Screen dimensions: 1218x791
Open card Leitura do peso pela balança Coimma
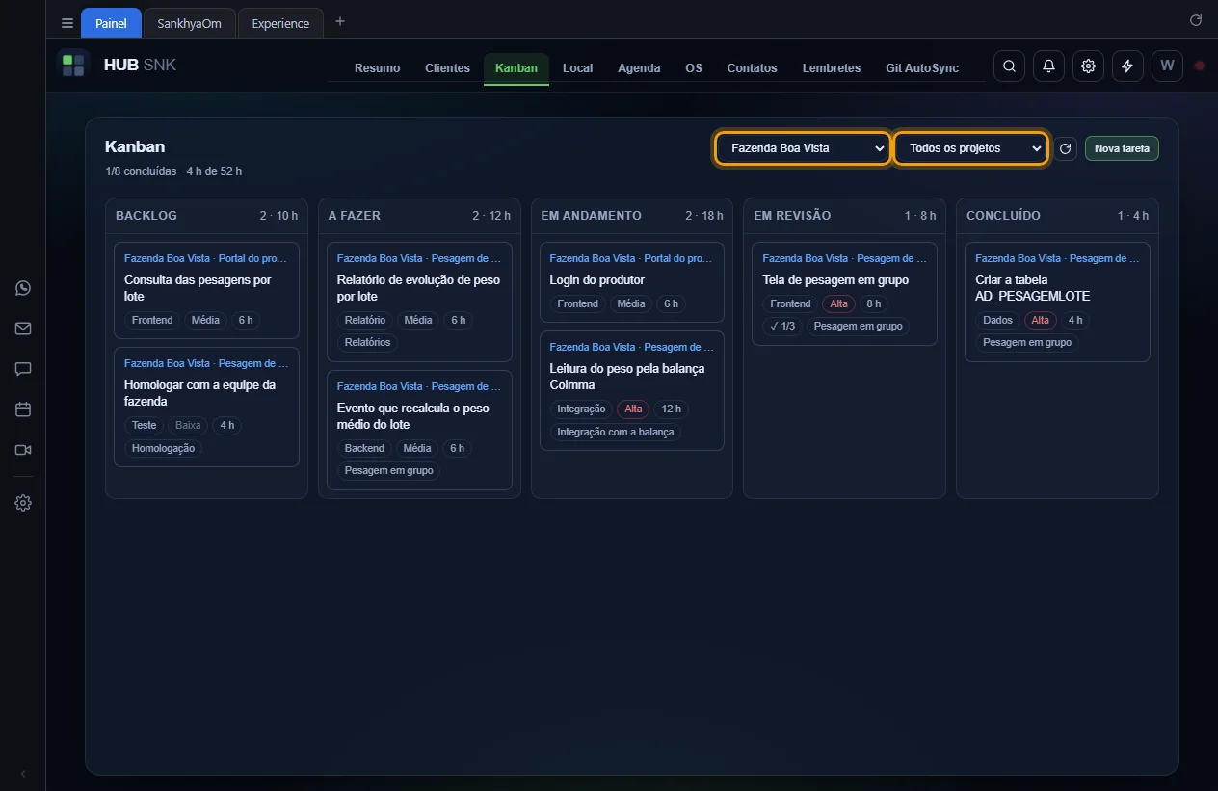[x=632, y=390]
